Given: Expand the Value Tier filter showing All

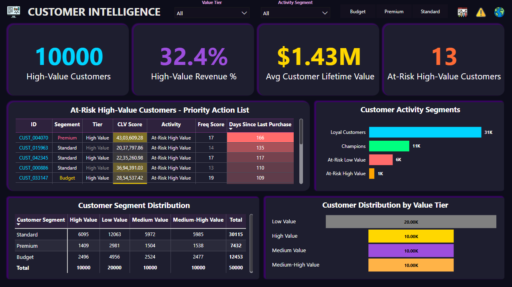Looking at the screenshot, I should coord(211,12).
